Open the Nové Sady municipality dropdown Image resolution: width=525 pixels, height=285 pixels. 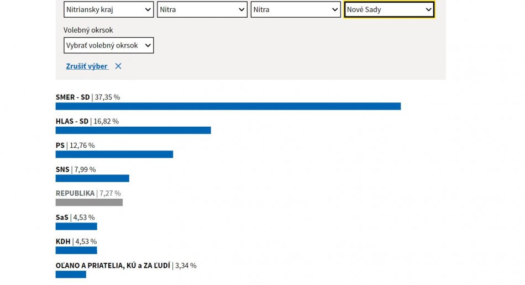coord(389,9)
